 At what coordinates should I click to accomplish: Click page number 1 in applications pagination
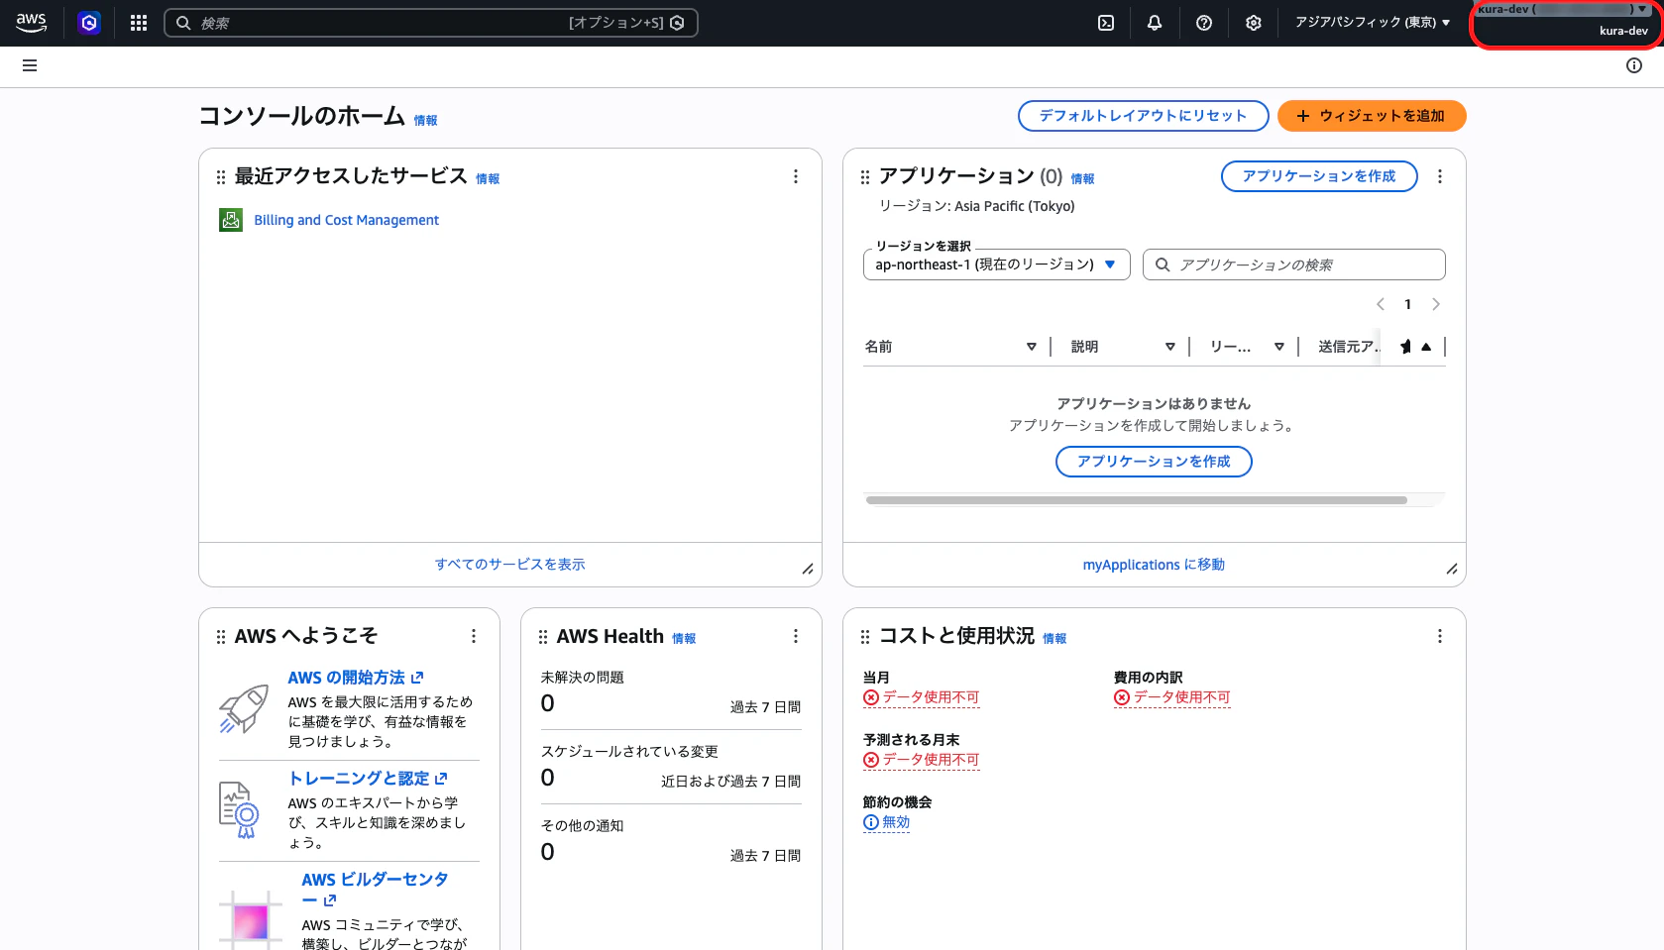pos(1408,304)
